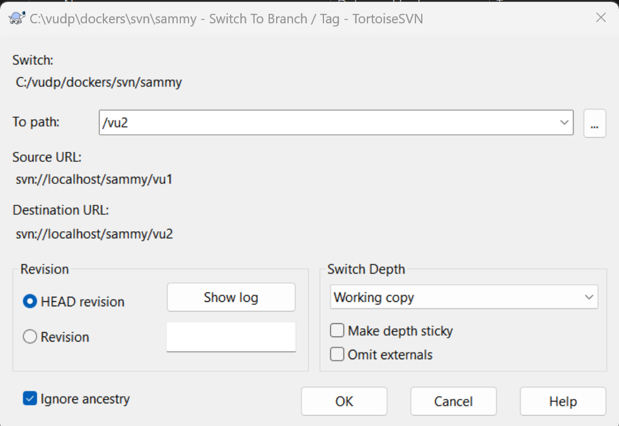619x426 pixels.
Task: Click the Show log button
Action: [231, 297]
